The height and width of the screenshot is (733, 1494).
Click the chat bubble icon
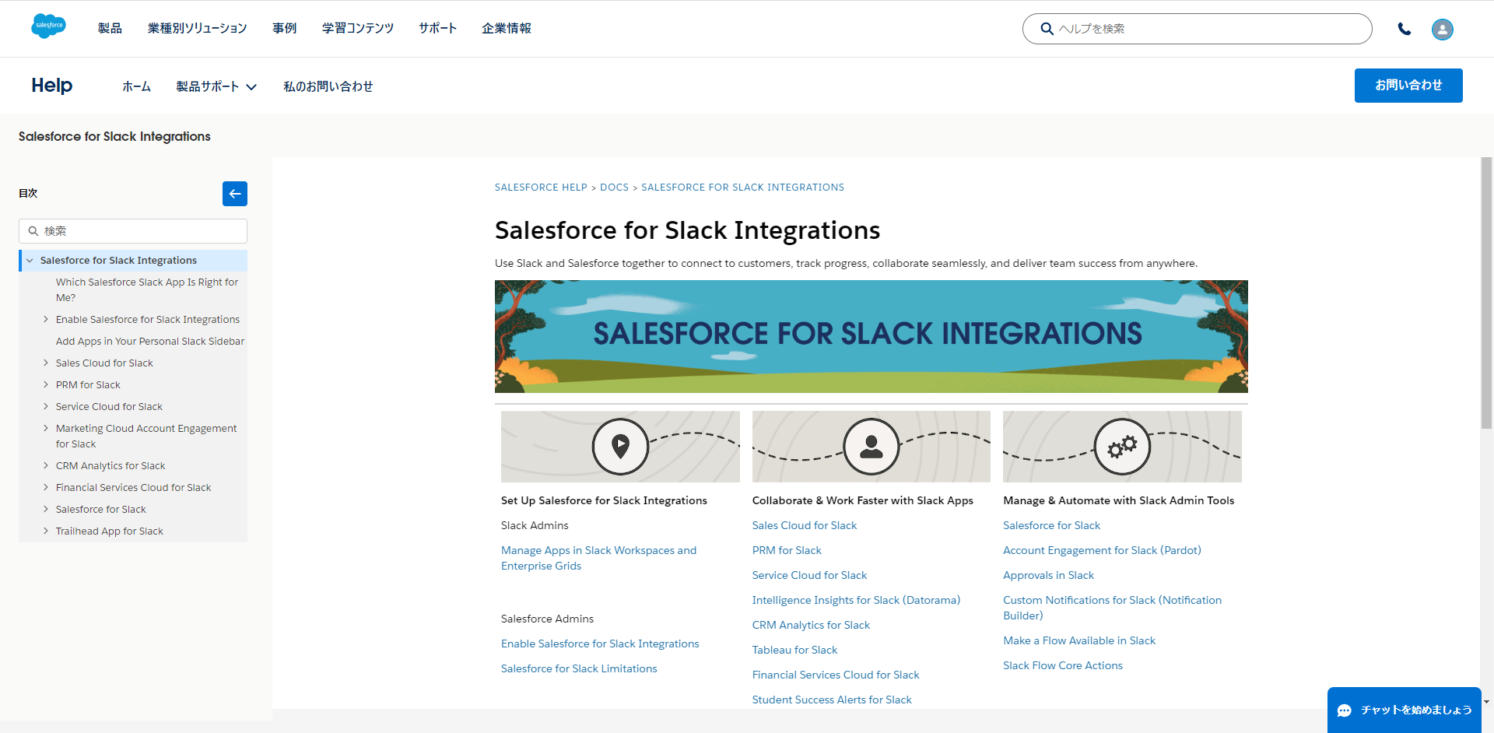(1345, 710)
